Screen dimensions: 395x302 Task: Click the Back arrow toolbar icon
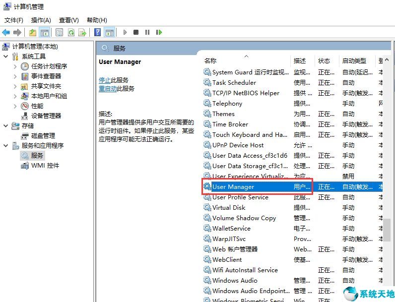[6, 32]
